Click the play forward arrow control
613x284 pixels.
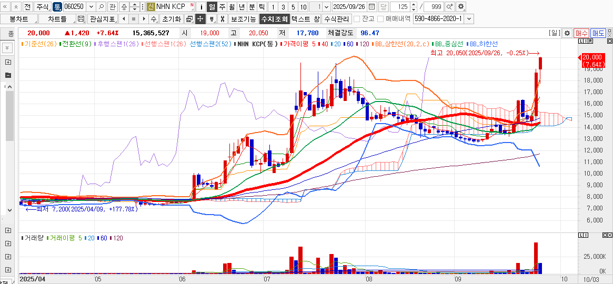coord(143,19)
